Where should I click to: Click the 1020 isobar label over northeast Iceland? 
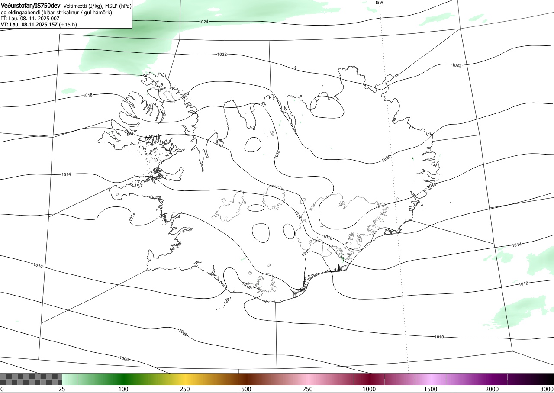[x=386, y=159]
